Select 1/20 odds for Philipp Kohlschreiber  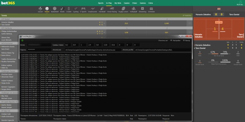[x=126, y=32]
